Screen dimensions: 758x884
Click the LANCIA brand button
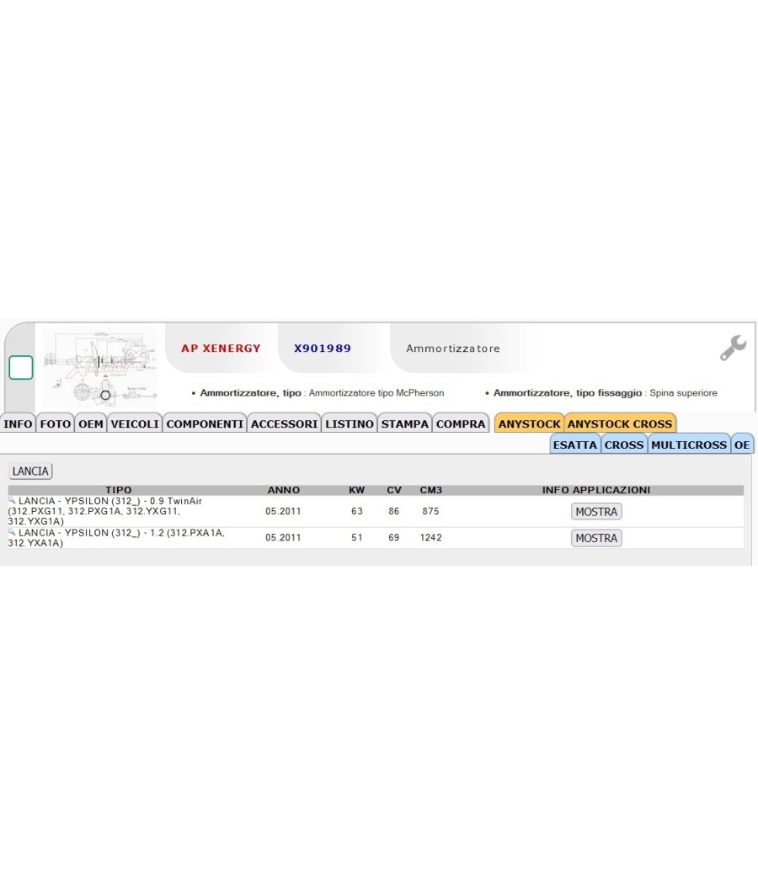coord(30,471)
